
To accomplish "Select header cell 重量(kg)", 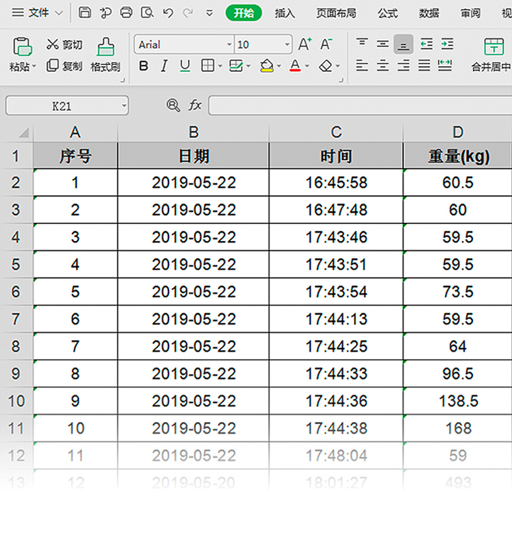I will 458,156.
